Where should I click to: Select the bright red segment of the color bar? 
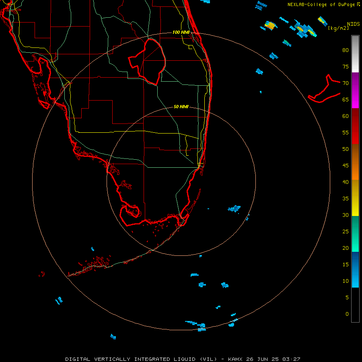[355, 126]
